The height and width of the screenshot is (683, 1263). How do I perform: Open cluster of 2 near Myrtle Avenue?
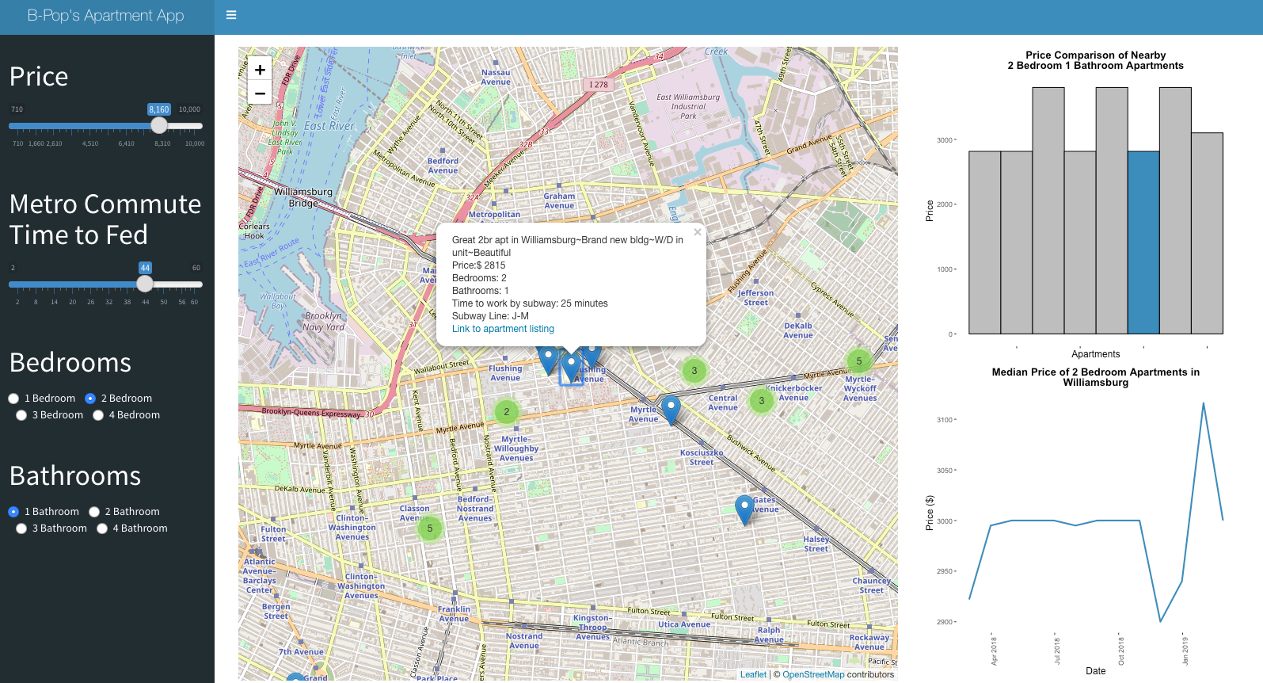tap(507, 411)
